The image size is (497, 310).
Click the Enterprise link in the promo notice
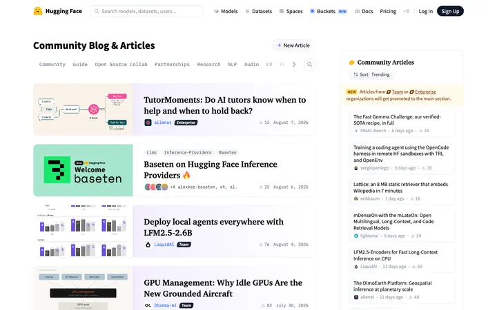[x=425, y=92]
